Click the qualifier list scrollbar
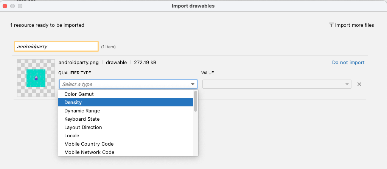Image resolution: width=387 pixels, height=169 pixels. click(x=196, y=101)
